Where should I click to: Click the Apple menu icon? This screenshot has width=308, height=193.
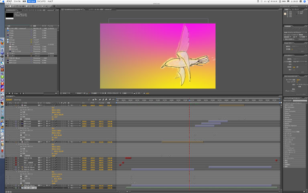[x=3, y=2]
